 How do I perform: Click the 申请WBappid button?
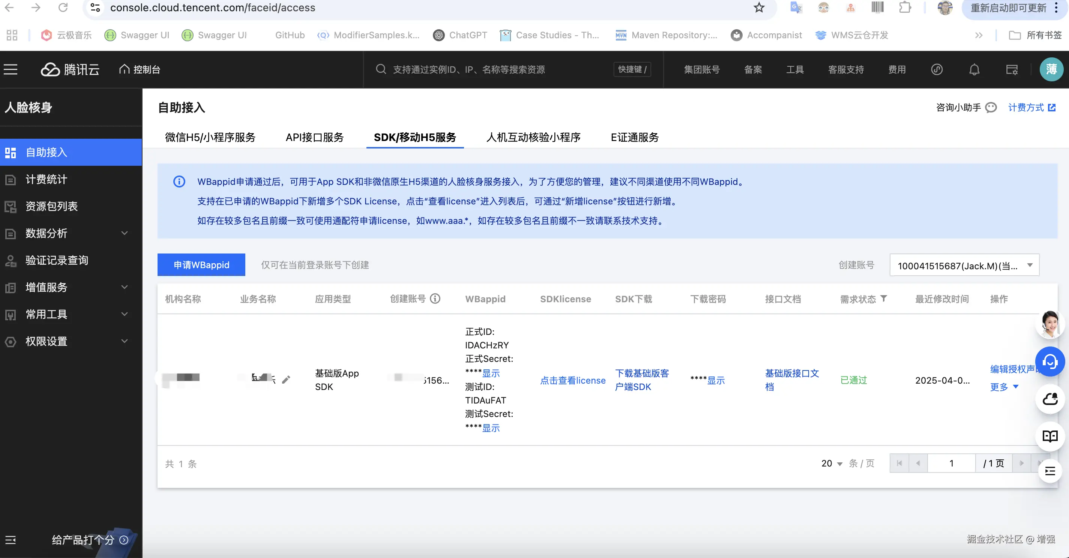click(201, 265)
